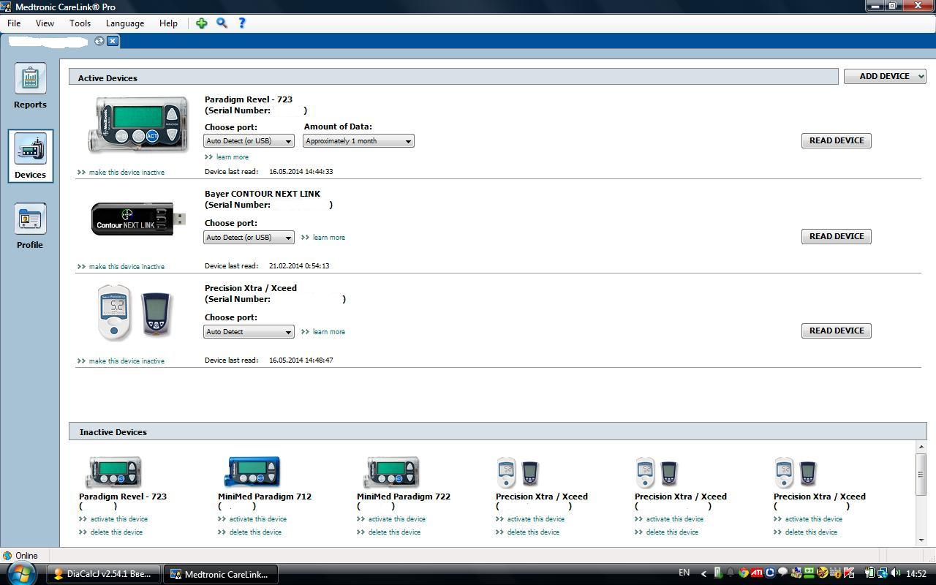Image resolution: width=936 pixels, height=585 pixels.
Task: Click the inactive devices scrollbar down arrow
Action: point(921,540)
